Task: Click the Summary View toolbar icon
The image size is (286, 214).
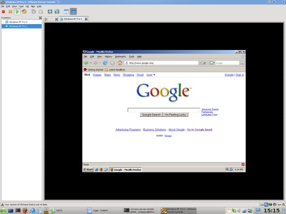Action: 66,12
